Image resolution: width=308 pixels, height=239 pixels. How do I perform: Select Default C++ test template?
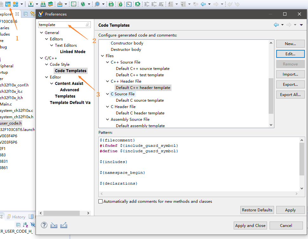click(140, 75)
